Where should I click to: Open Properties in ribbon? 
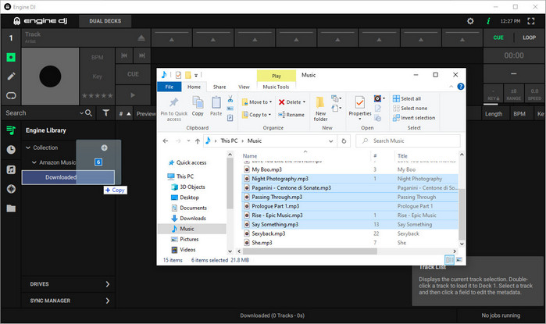(x=360, y=109)
